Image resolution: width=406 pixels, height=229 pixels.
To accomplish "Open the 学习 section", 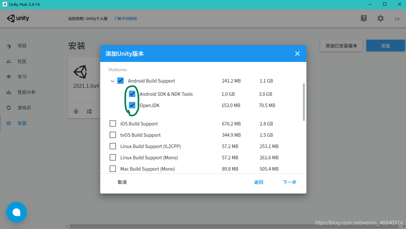I will [22, 77].
